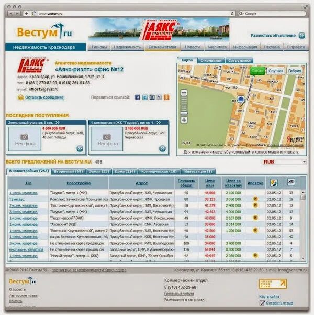Switch to the О компании tab
314x315 pixels.
tap(211, 60)
